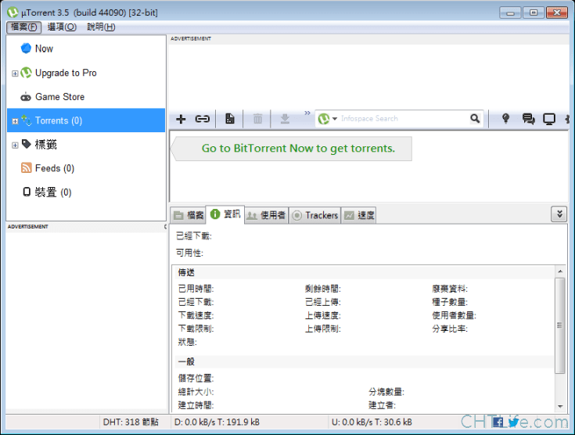This screenshot has width=575, height=435.
Task: Click the 儲存位置 label
Action: click(x=196, y=378)
